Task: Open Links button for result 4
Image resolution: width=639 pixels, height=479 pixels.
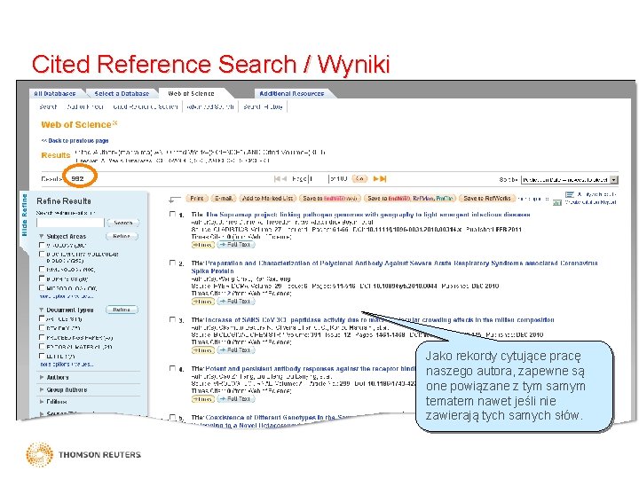Action: (x=202, y=399)
